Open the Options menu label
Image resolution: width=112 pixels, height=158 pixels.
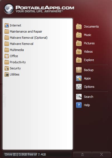89,87
